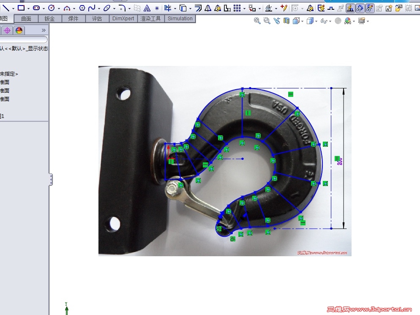
Task: Click the Zoom to Area icon
Action: [x=267, y=21]
